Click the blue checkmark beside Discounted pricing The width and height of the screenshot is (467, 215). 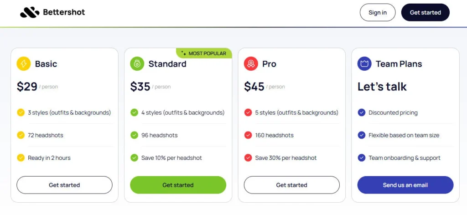(x=361, y=112)
